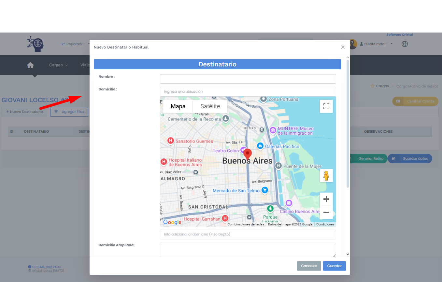
Task: Switch the map to Mapa view
Action: coord(178,106)
